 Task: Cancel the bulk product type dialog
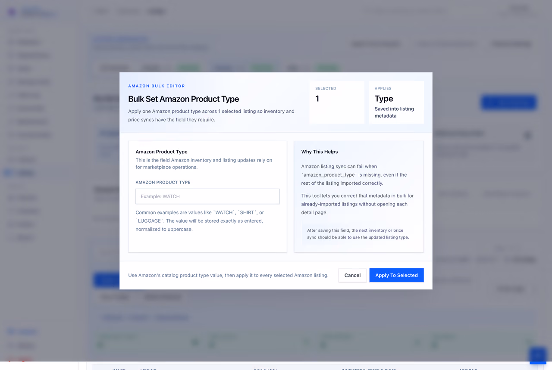click(352, 275)
